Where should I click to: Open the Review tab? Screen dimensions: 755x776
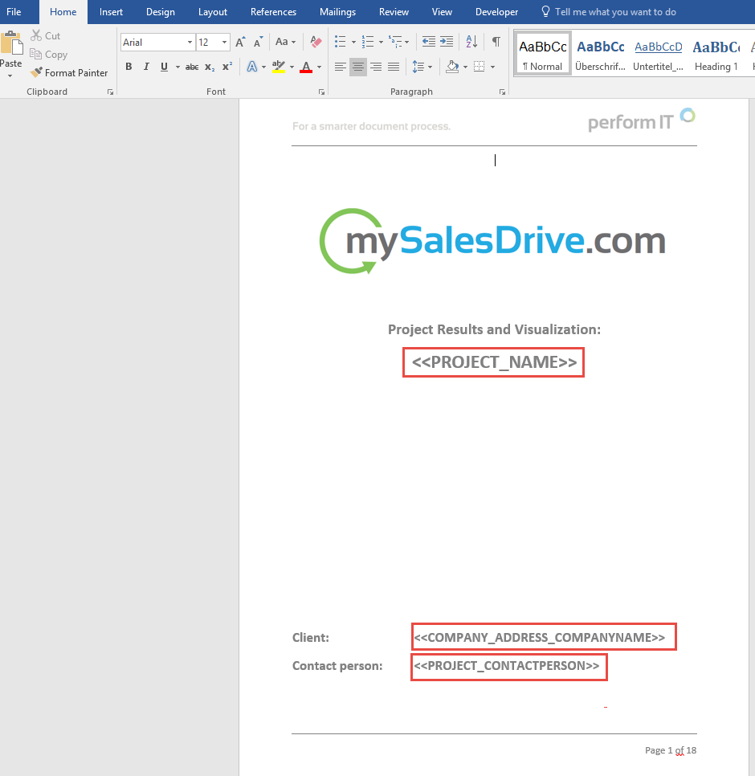click(394, 12)
